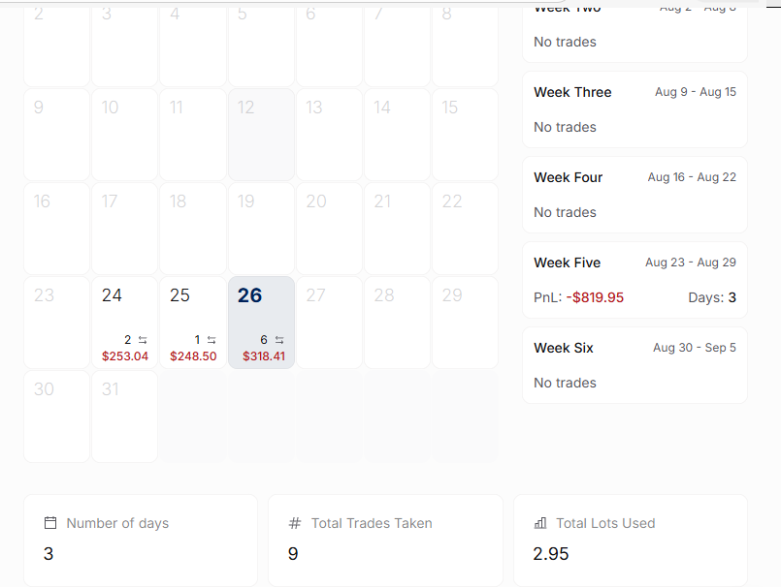Click the -$819.95 weekly PnL value
781x587 pixels.
[x=595, y=297]
